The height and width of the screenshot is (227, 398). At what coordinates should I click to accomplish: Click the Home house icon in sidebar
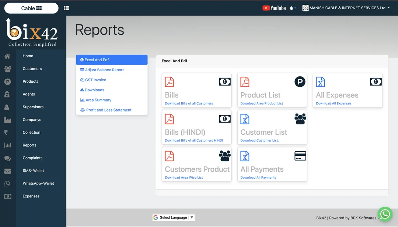(7, 56)
